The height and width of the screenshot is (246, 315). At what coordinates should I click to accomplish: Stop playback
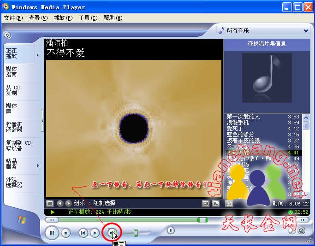coord(65,233)
